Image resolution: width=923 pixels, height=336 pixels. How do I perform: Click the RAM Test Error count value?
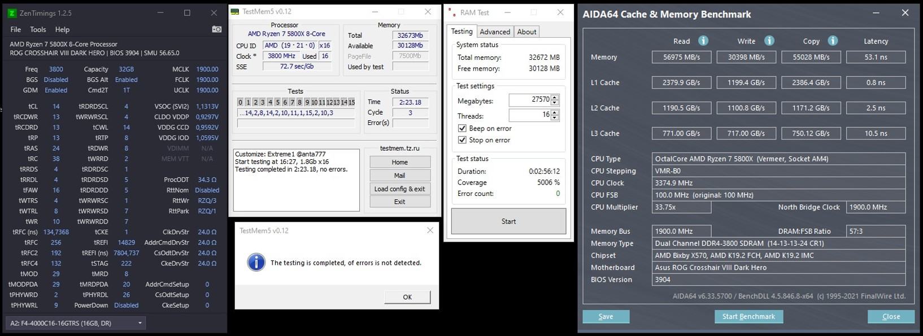click(x=558, y=194)
